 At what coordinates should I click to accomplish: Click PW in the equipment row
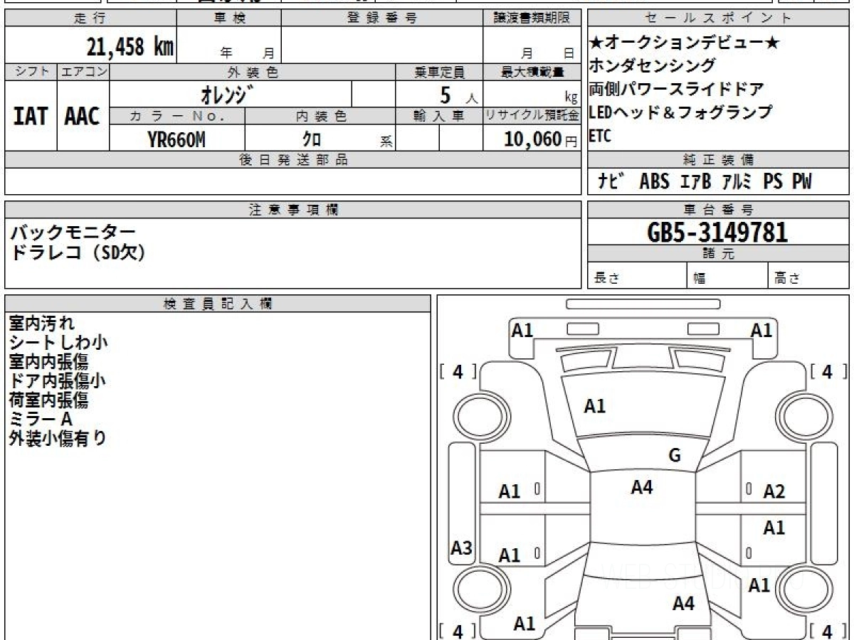click(801, 181)
